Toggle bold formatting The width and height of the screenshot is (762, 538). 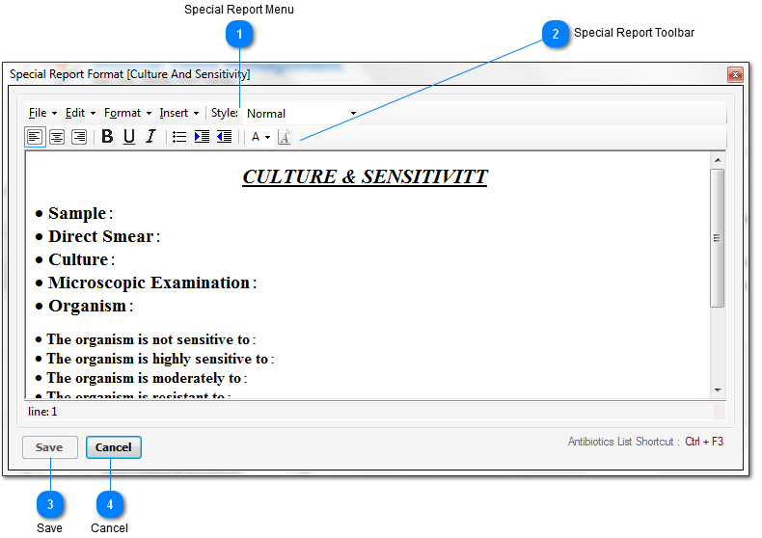pos(107,137)
